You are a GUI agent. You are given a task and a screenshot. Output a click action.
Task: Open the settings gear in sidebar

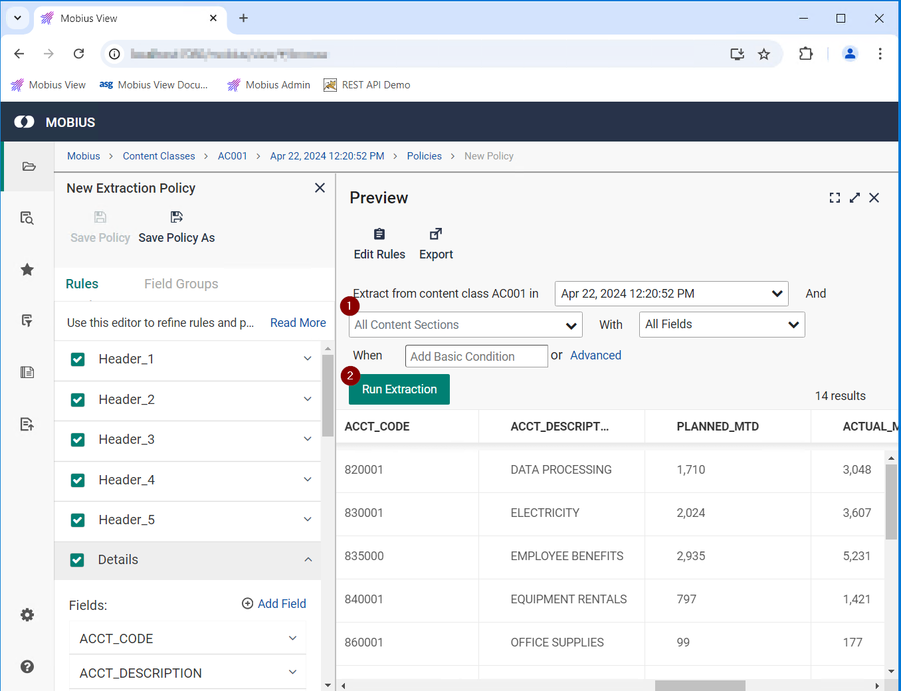(27, 615)
